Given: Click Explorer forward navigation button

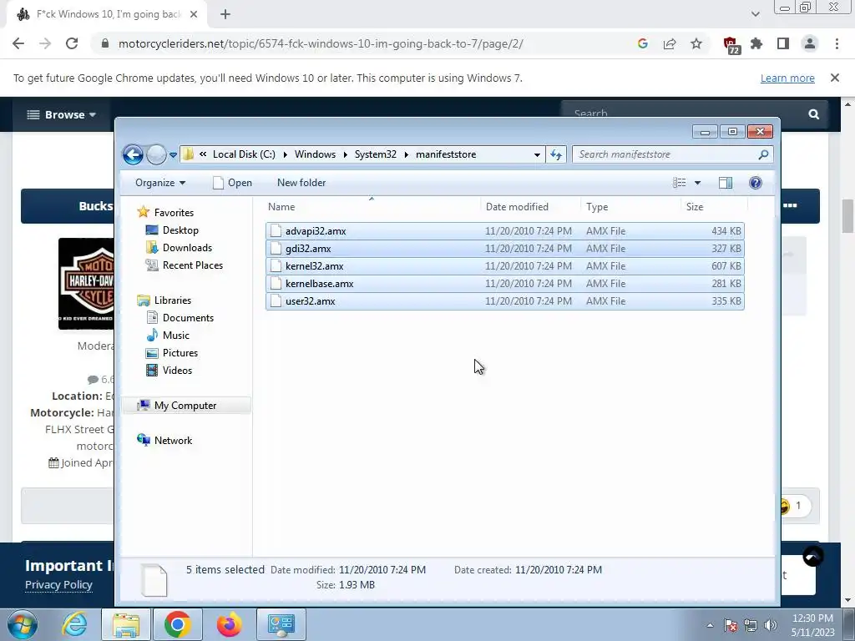Looking at the screenshot, I should pyautogui.click(x=156, y=154).
